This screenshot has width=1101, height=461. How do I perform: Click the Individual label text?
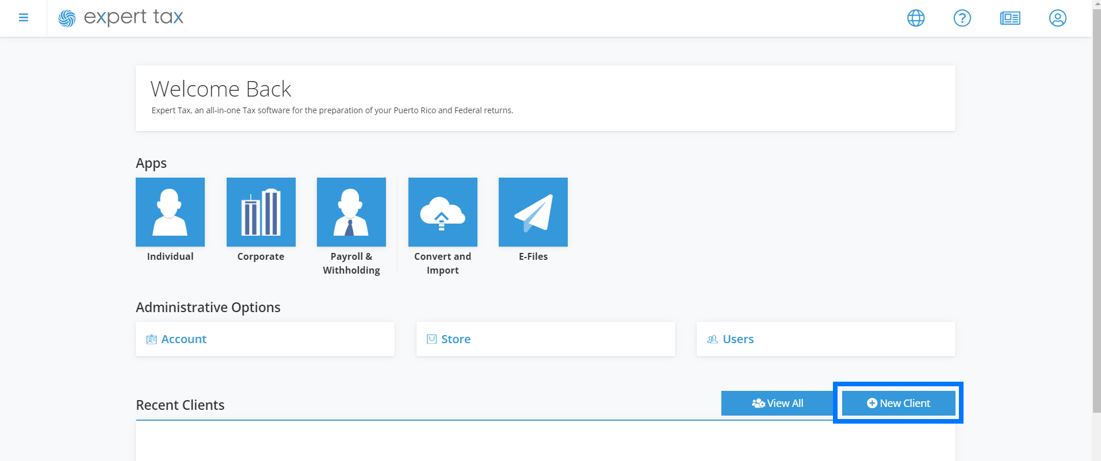tap(170, 256)
